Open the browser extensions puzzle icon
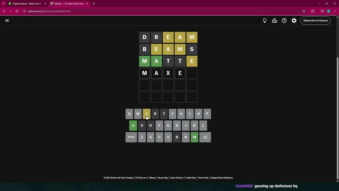 pyautogui.click(x=313, y=11)
